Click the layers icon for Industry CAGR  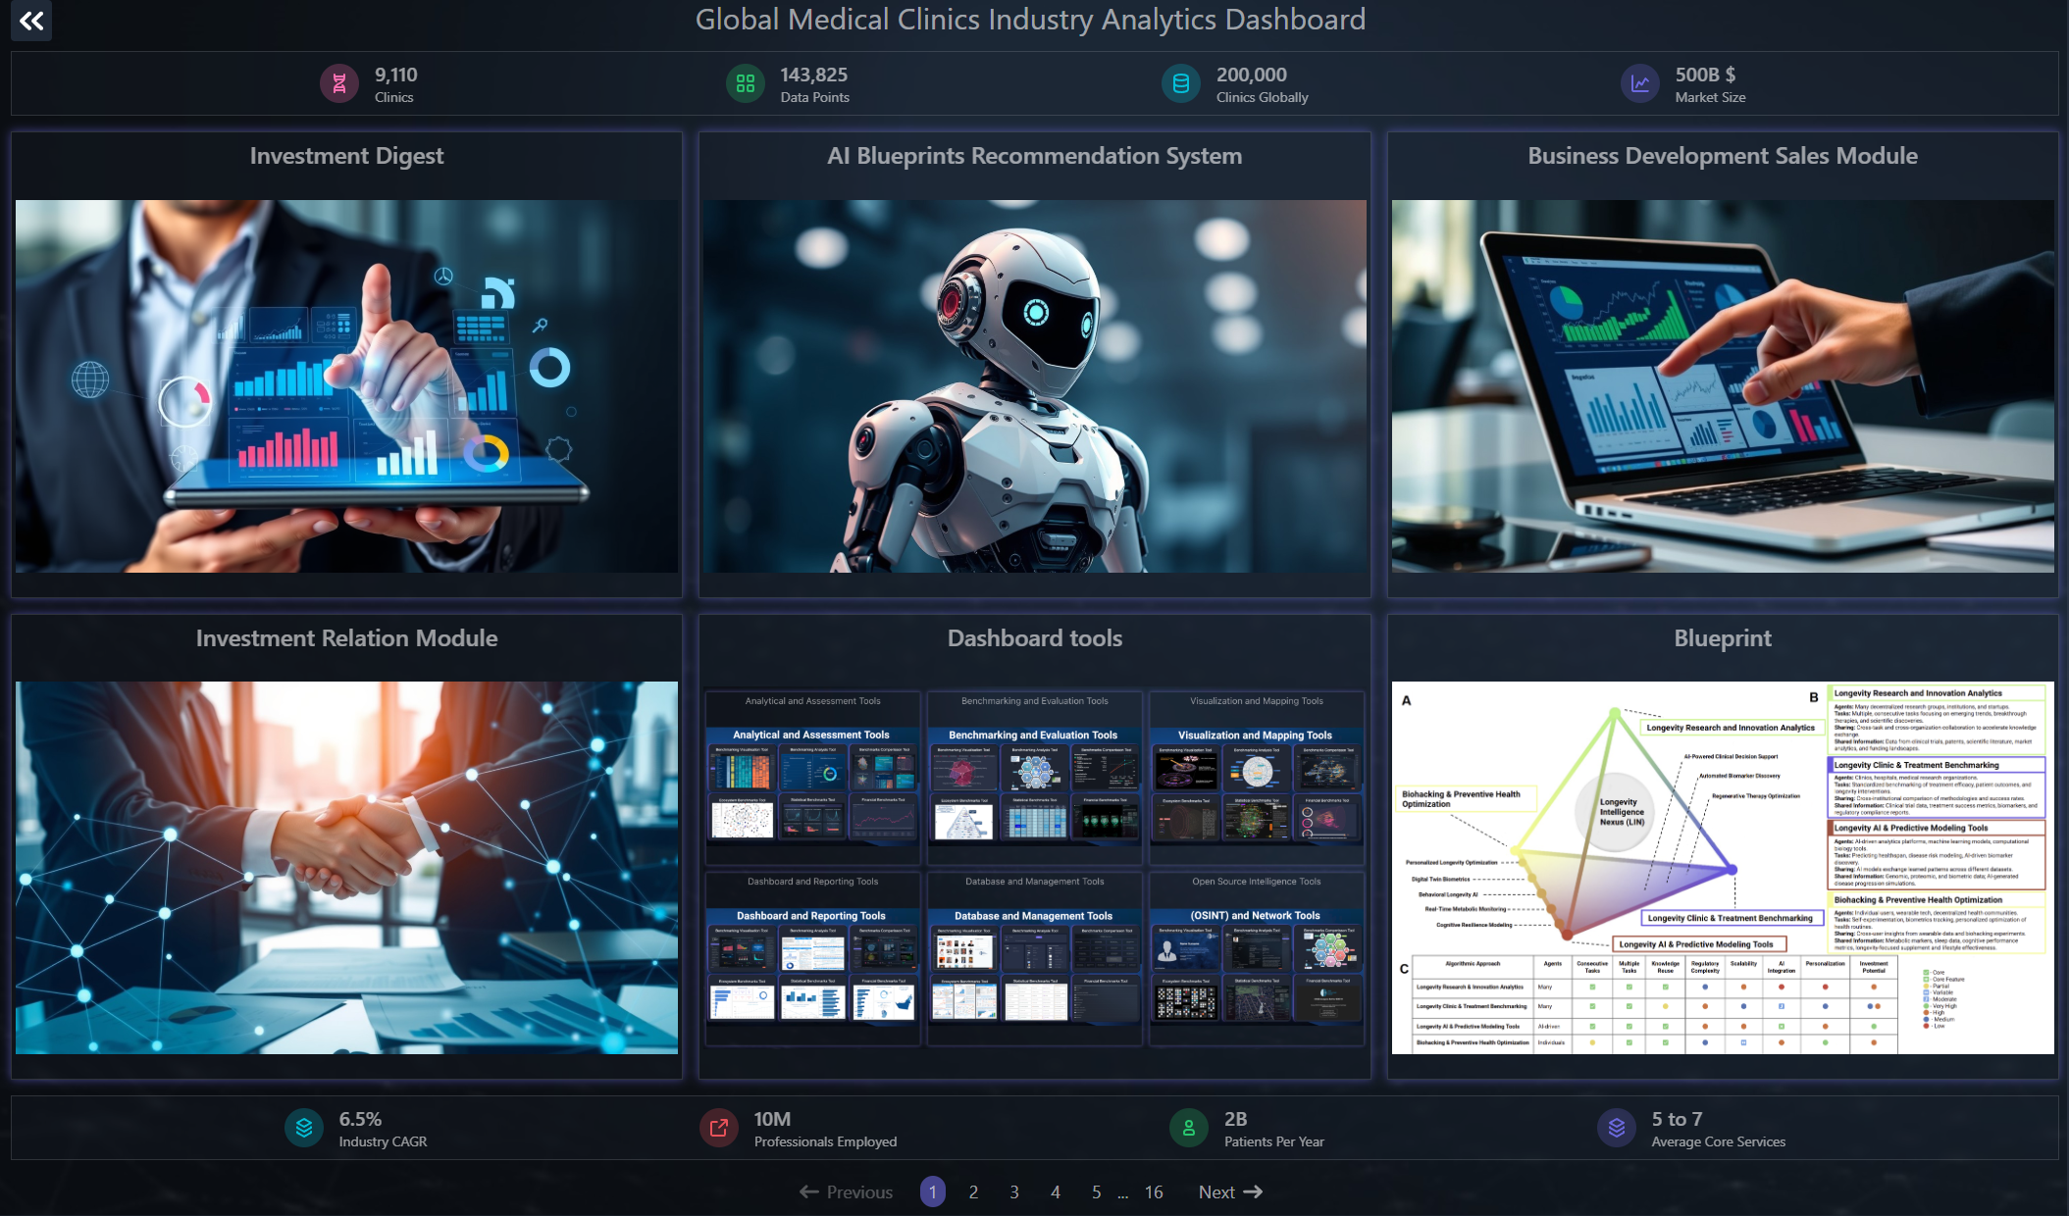point(304,1129)
